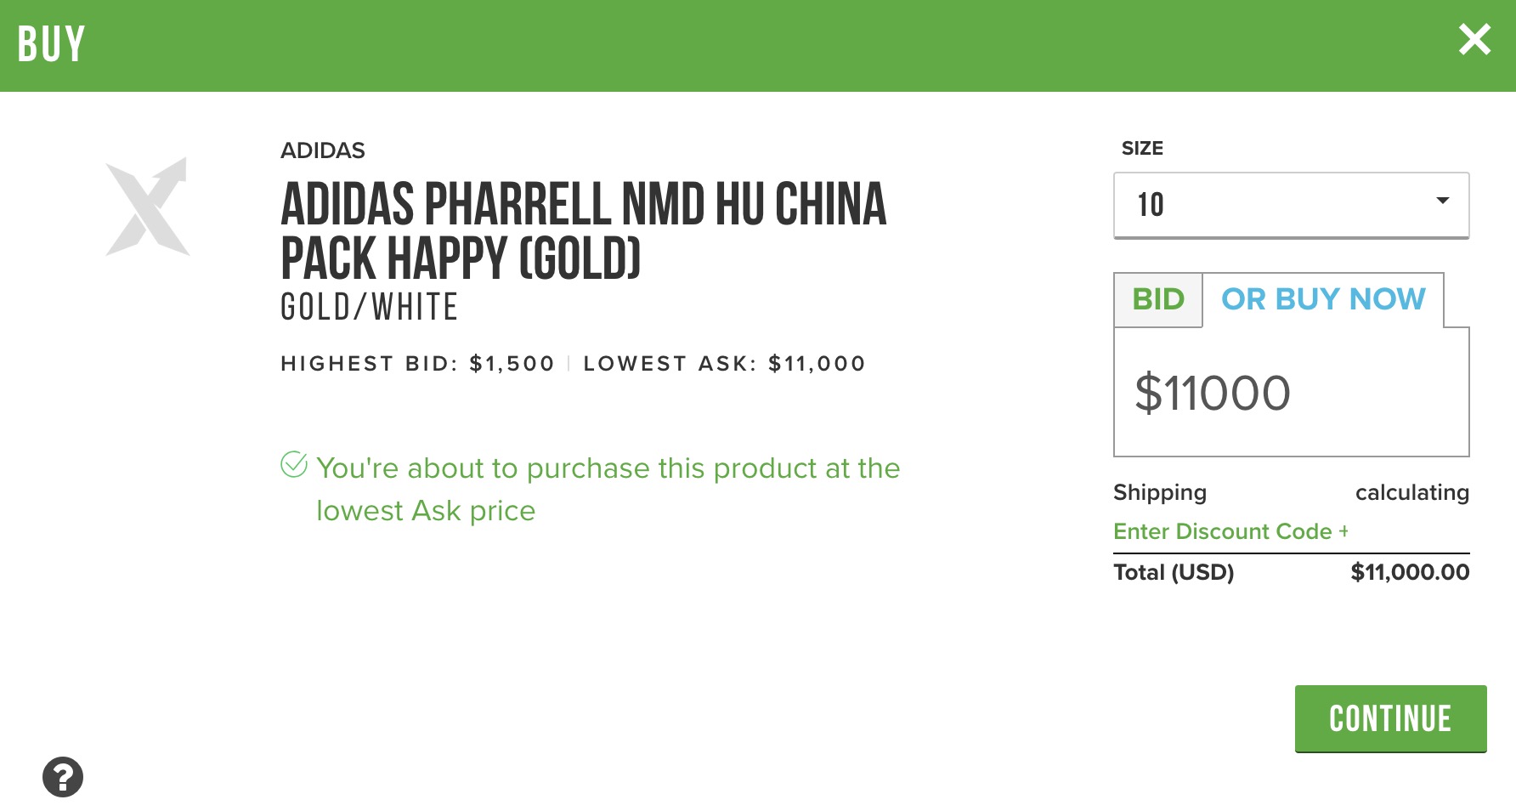The width and height of the screenshot is (1516, 811).
Task: Click the GOLD/WHITE colorway label
Action: tap(370, 307)
